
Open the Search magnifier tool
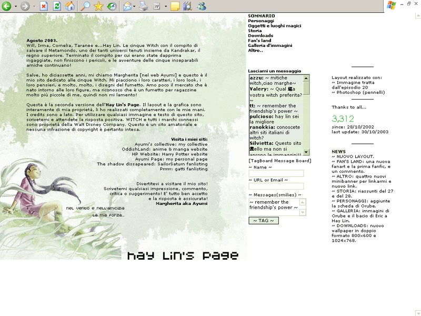click(85, 6)
